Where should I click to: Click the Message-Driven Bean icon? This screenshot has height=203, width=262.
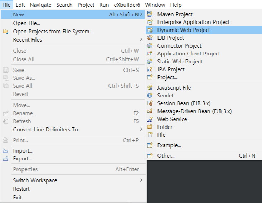coord(150,111)
